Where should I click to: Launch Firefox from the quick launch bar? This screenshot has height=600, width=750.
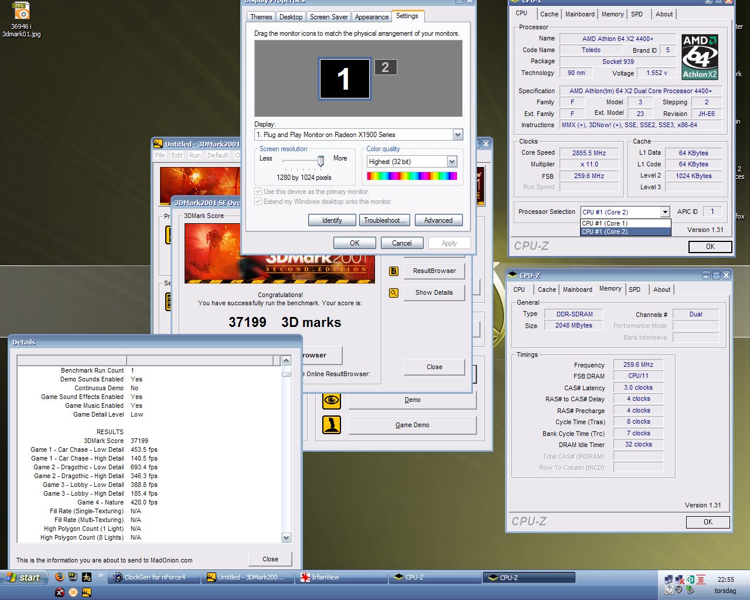[x=59, y=577]
